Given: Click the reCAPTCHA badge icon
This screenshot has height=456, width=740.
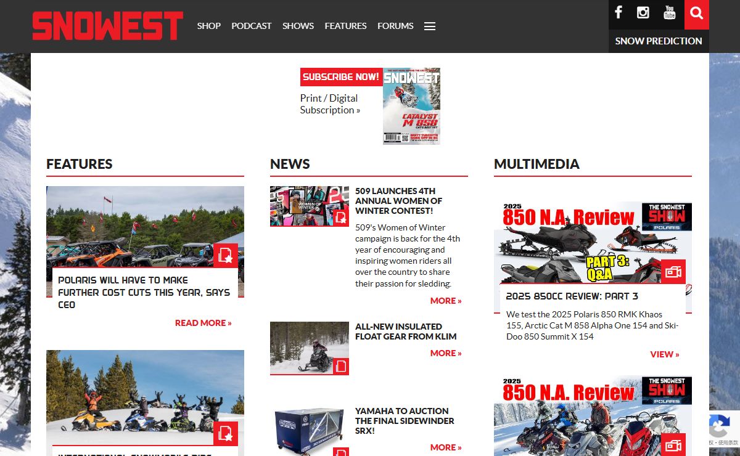Looking at the screenshot, I should (719, 425).
